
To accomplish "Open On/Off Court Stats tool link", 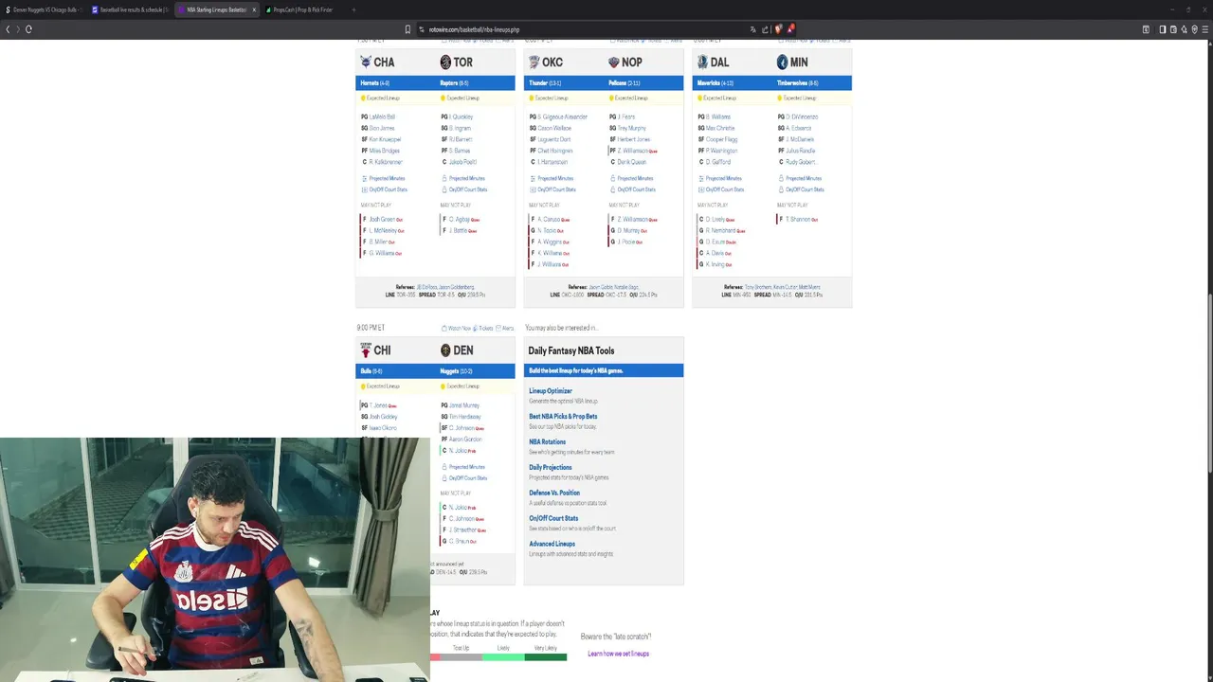I will [x=553, y=518].
